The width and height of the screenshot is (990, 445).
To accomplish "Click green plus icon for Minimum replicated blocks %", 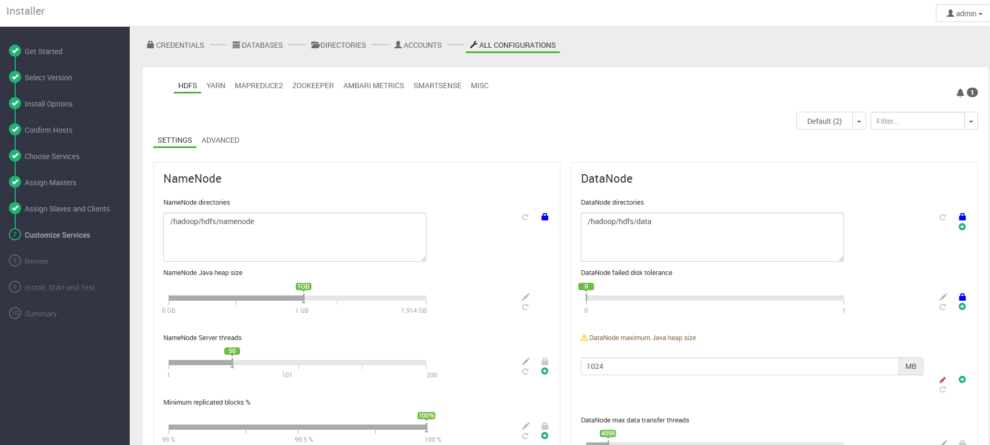I will 545,436.
